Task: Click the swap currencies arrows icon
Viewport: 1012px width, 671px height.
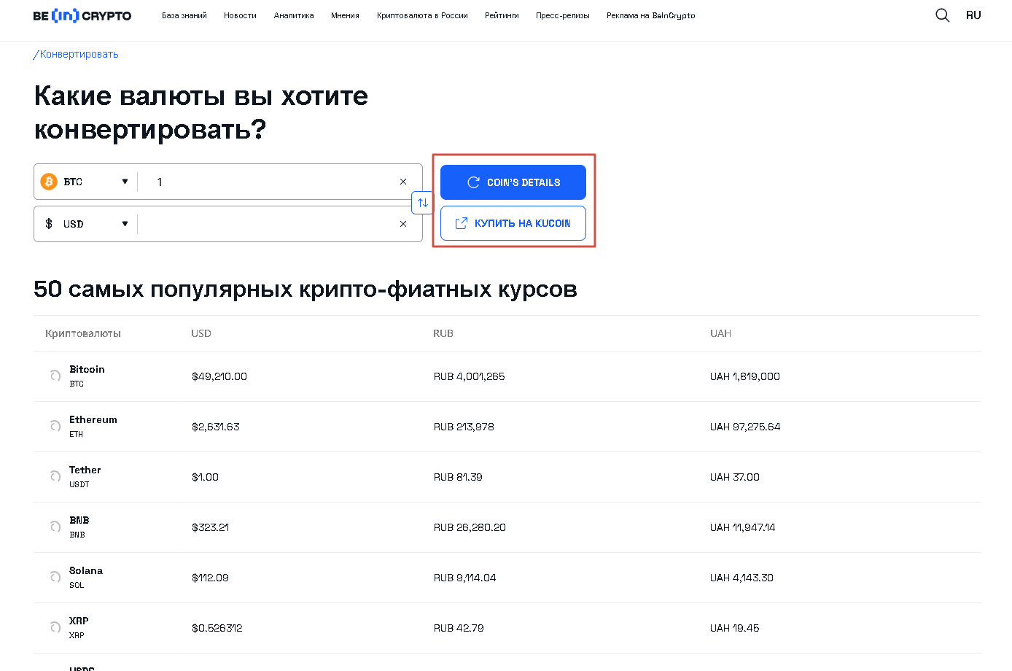Action: [423, 203]
